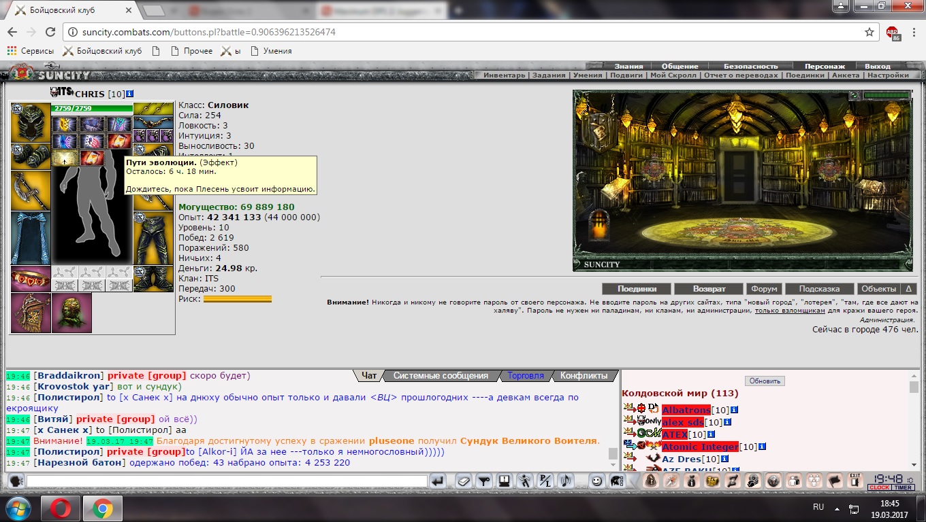Viewport: 926px width, 522px height.
Task: Click the bookmark star in address bar
Action: [x=869, y=32]
